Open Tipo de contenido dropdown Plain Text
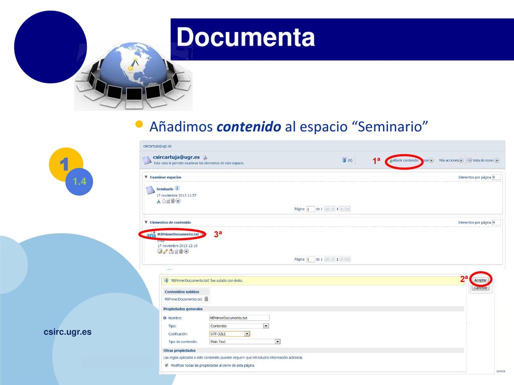 click(244, 341)
